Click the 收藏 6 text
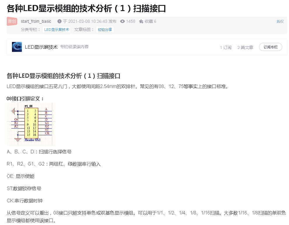Image resolution: width=289 pixels, height=225 pixels. 150,21
